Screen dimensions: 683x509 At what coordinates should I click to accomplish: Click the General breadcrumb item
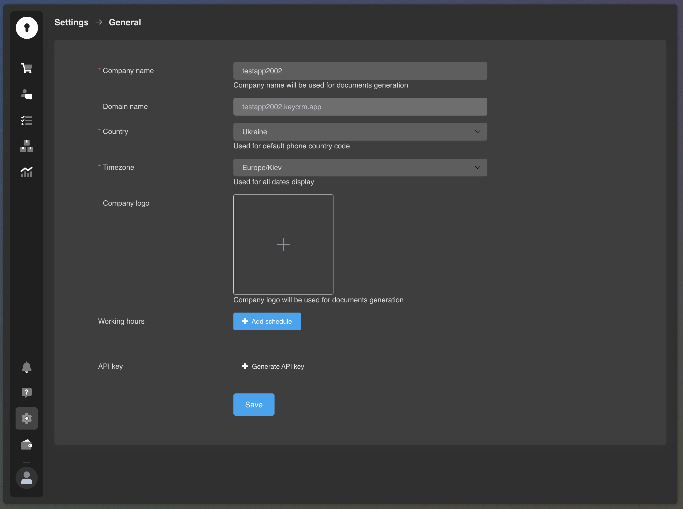125,22
